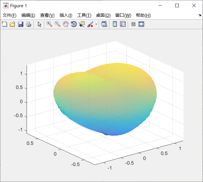
Task: Click the Link Plot icon
Action: (x=104, y=24)
